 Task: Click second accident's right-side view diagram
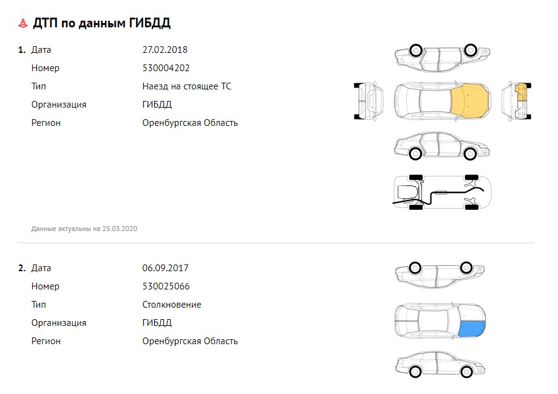pyautogui.click(x=440, y=364)
